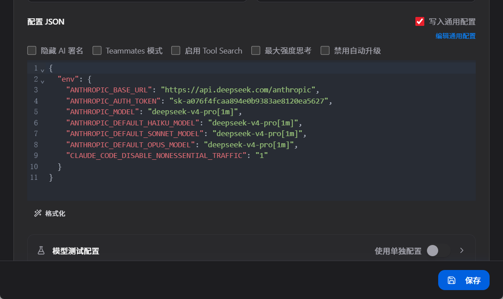This screenshot has width=503, height=299.
Task: Open the 编辑通用配置 link
Action: point(456,36)
